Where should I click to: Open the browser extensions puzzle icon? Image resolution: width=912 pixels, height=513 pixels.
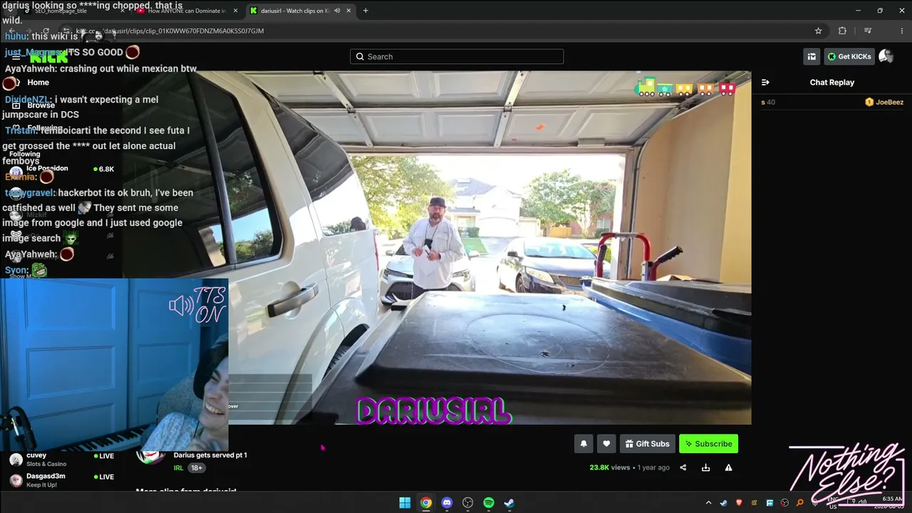click(x=842, y=31)
